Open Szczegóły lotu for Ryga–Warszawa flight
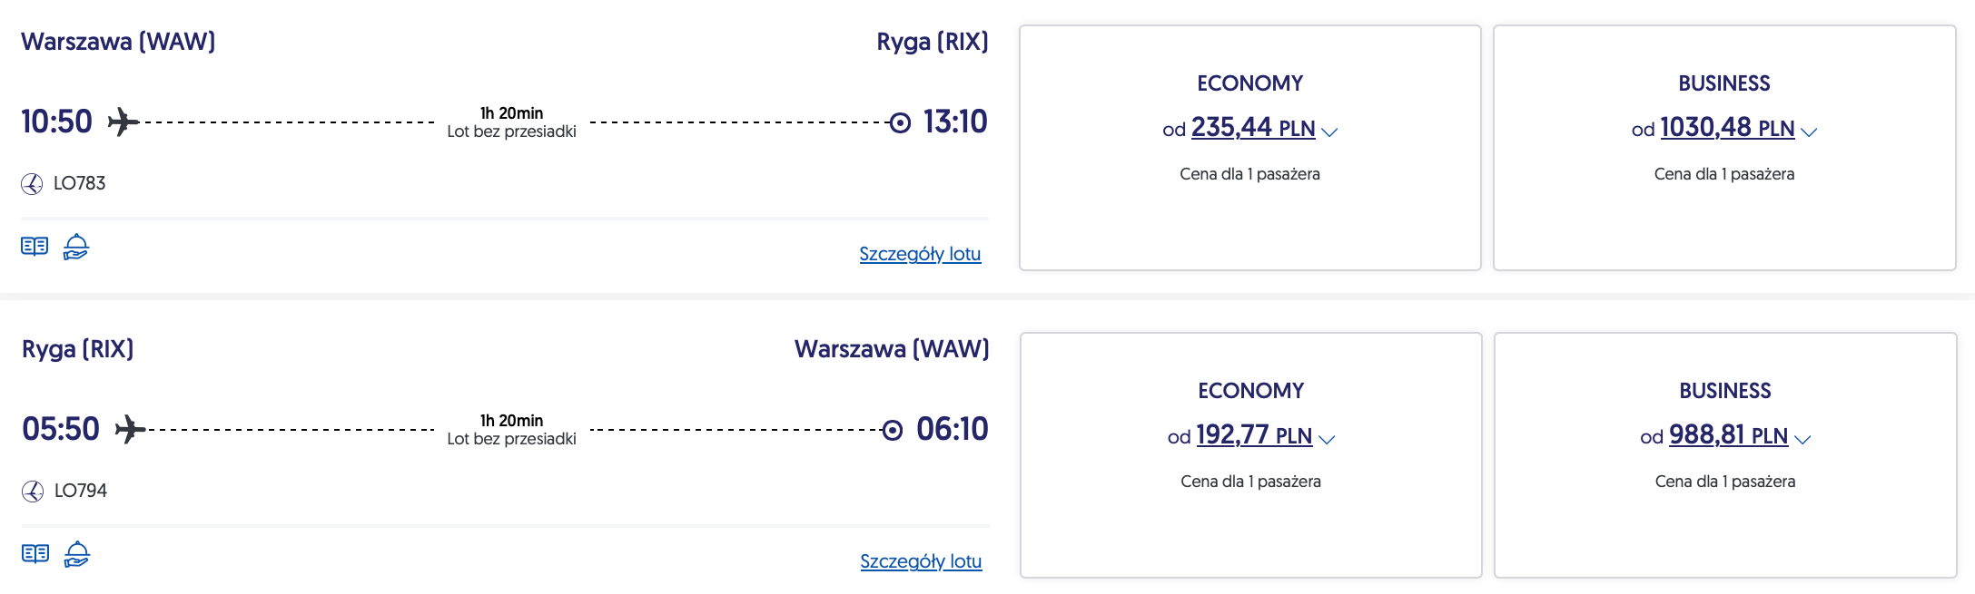This screenshot has height=594, width=1975. point(921,561)
